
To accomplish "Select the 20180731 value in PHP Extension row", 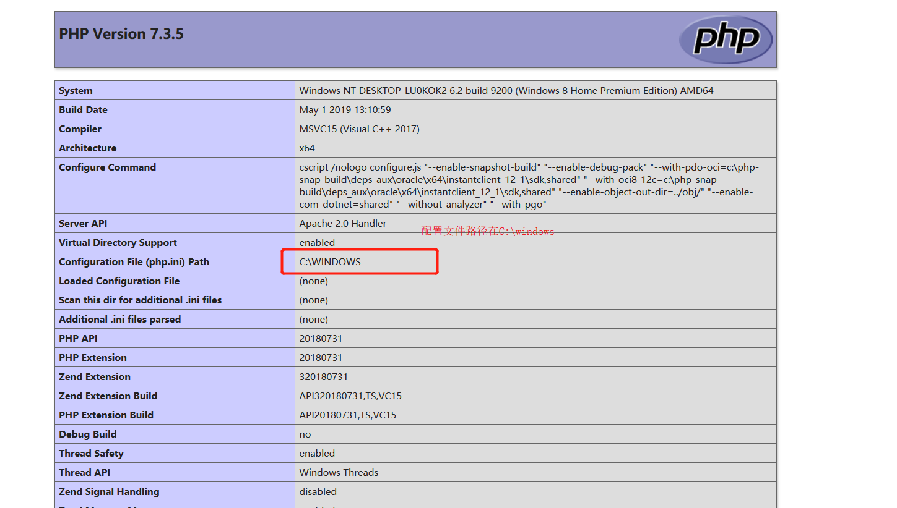I will (321, 358).
